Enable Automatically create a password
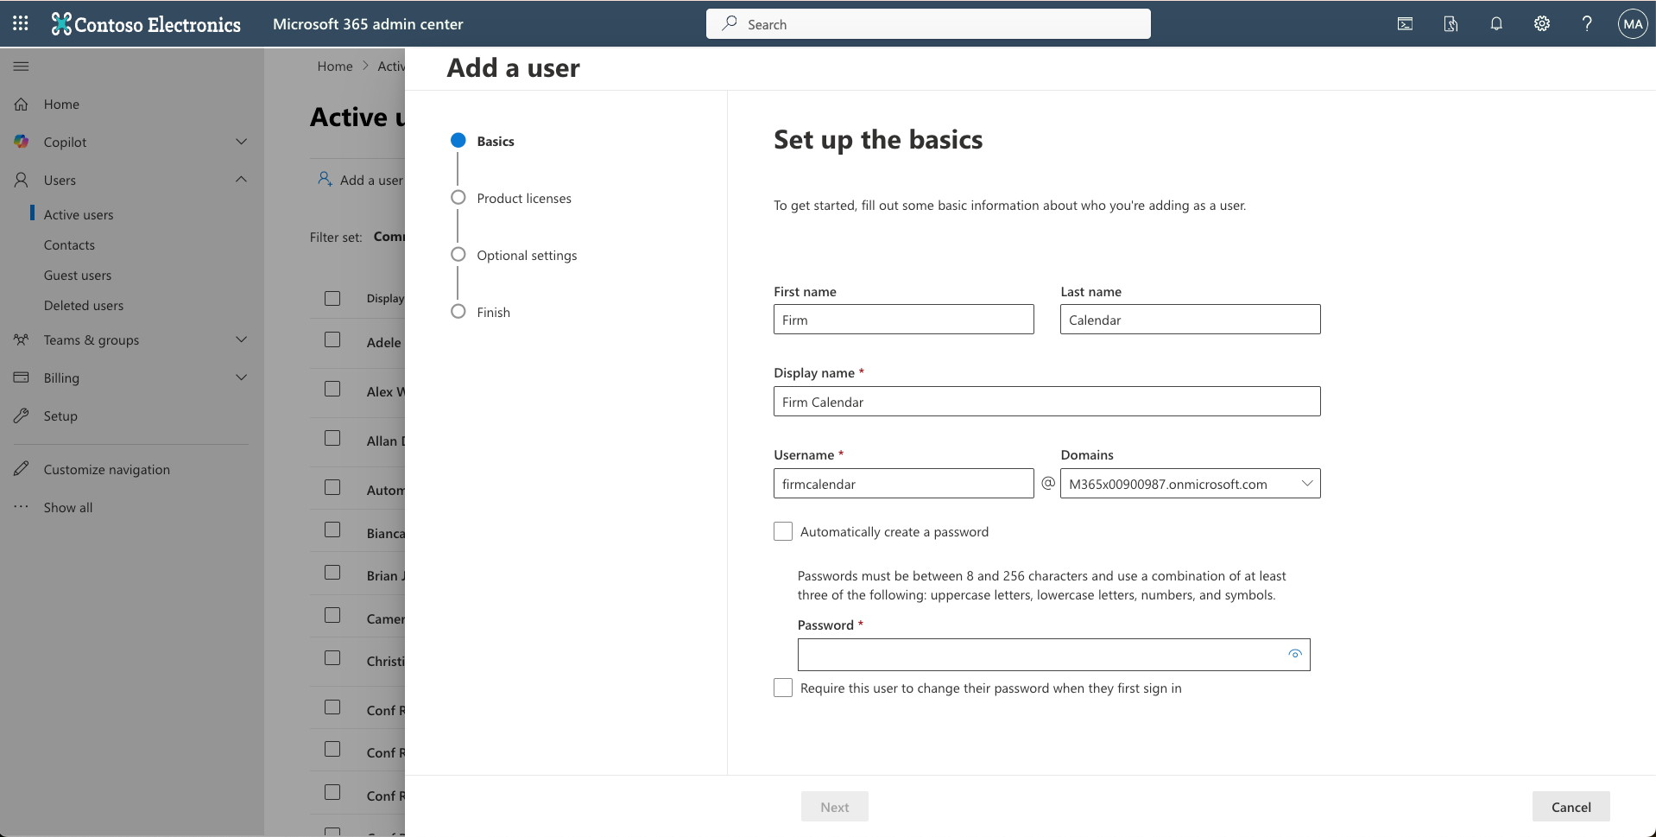Viewport: 1656px width, 837px height. [x=783, y=531]
